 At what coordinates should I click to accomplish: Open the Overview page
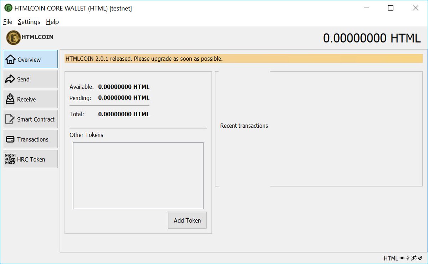[30, 59]
